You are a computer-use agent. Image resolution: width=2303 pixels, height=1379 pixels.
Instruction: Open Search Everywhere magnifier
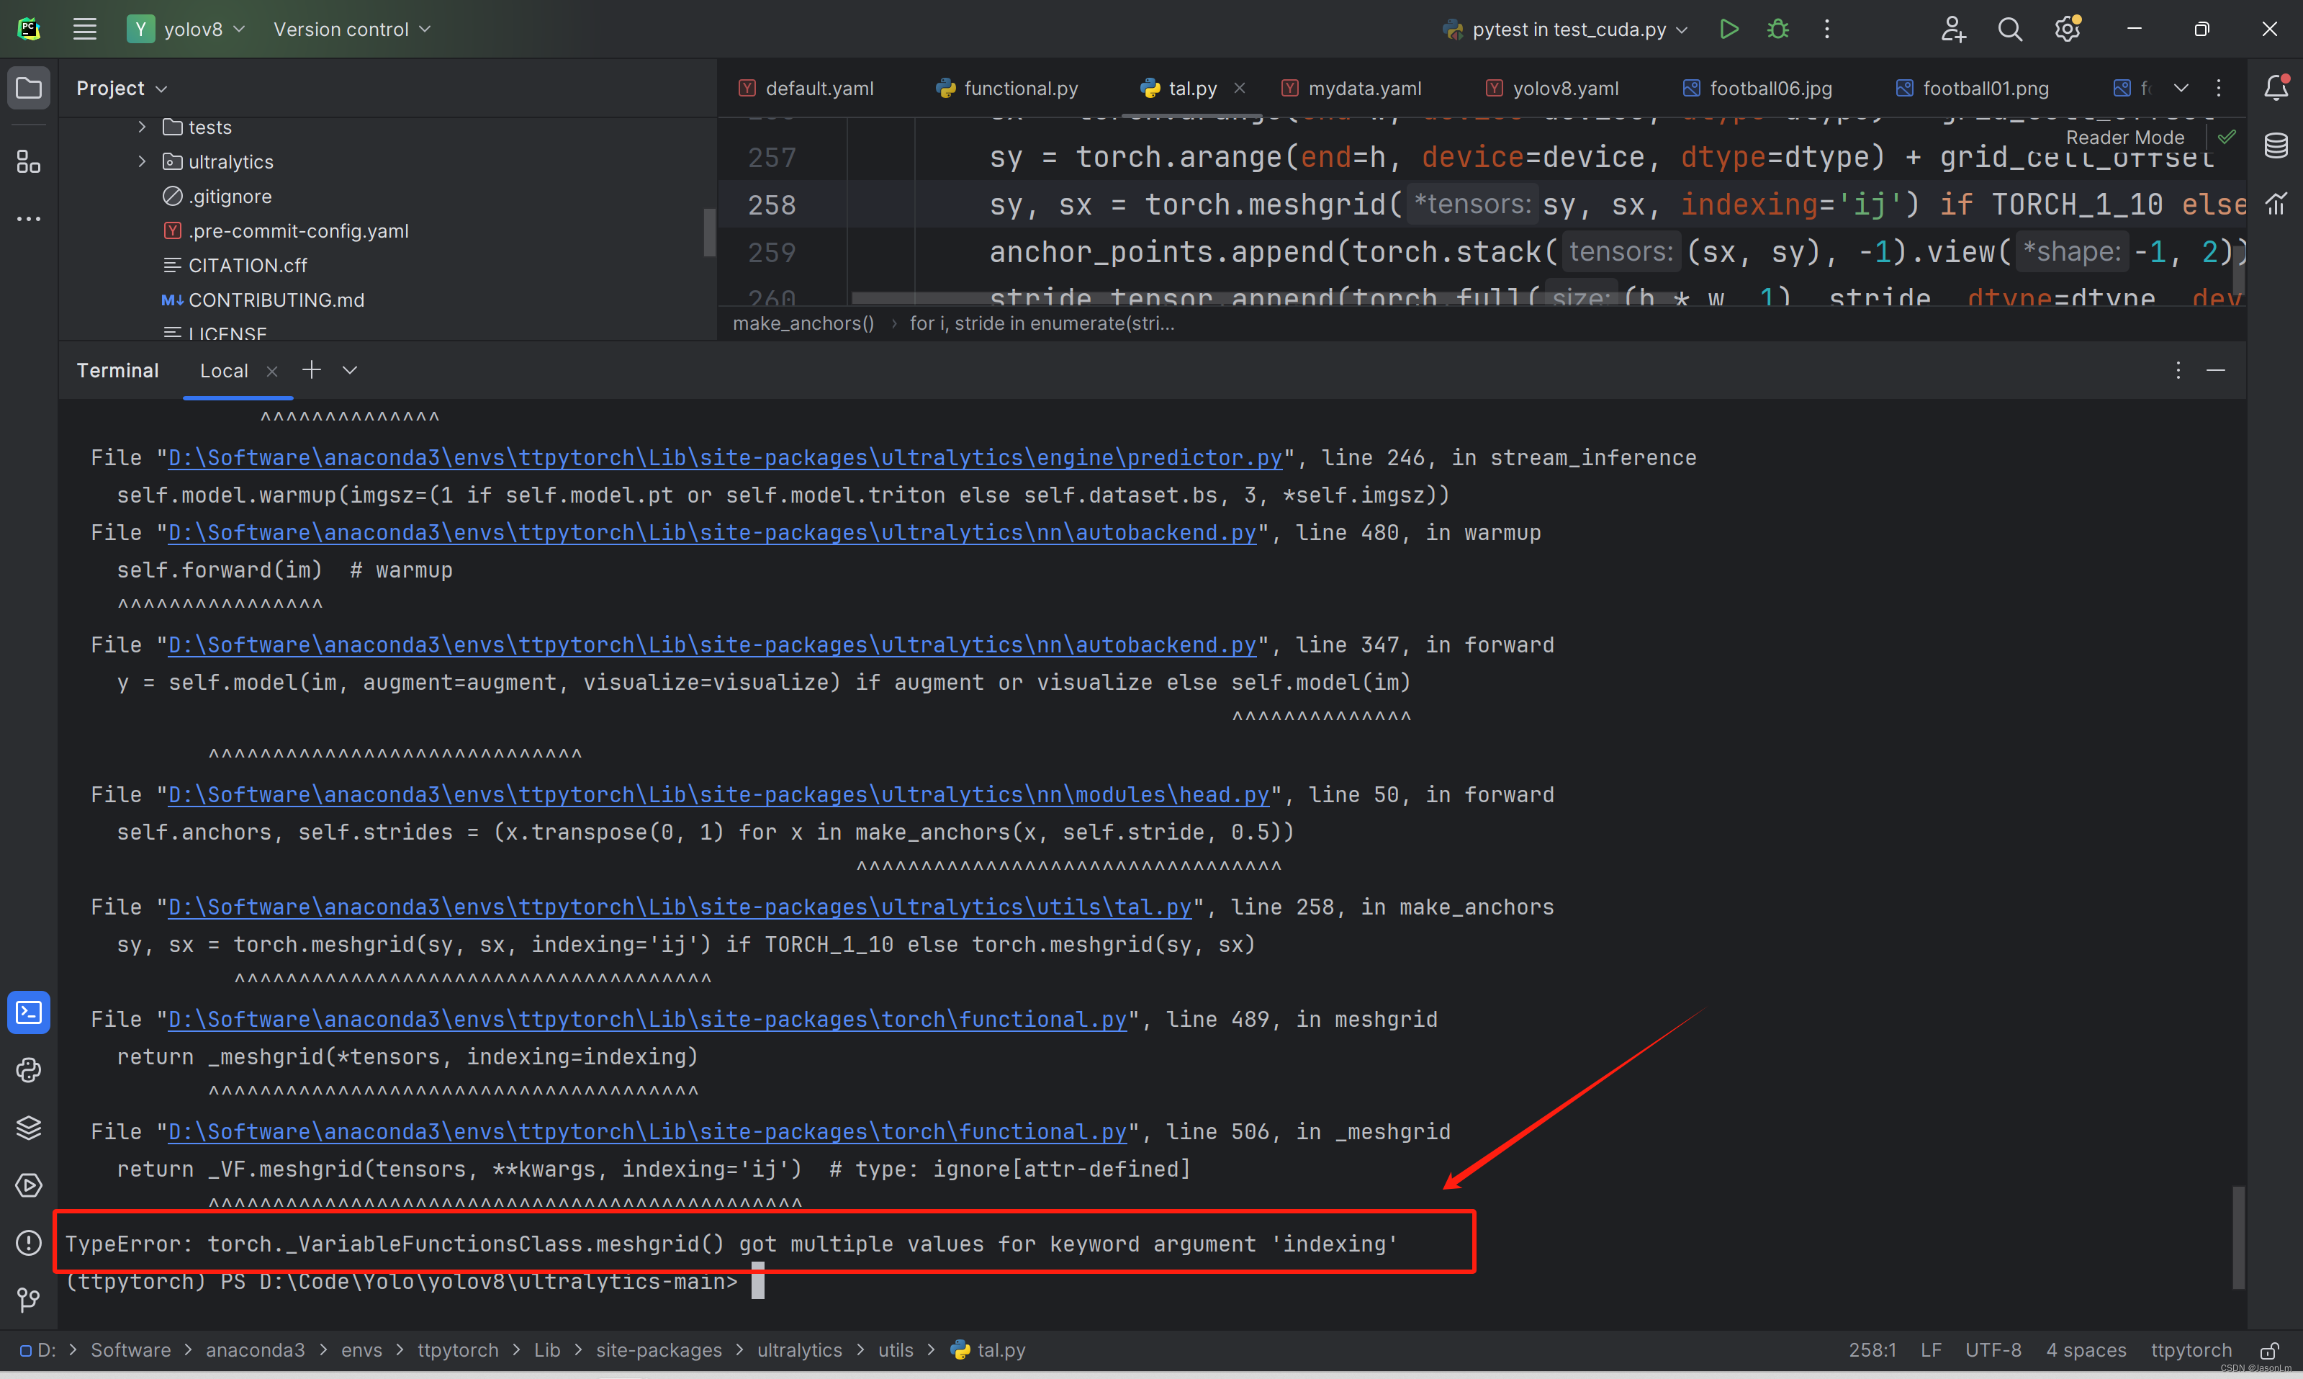[2009, 29]
